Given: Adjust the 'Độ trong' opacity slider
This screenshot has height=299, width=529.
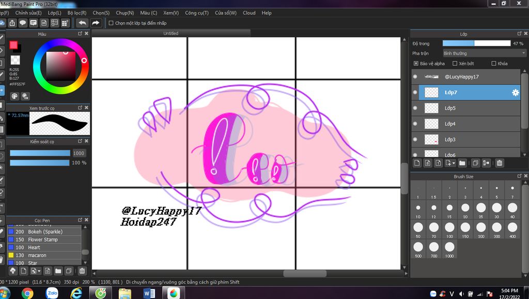Looking at the screenshot, I should tap(476, 43).
